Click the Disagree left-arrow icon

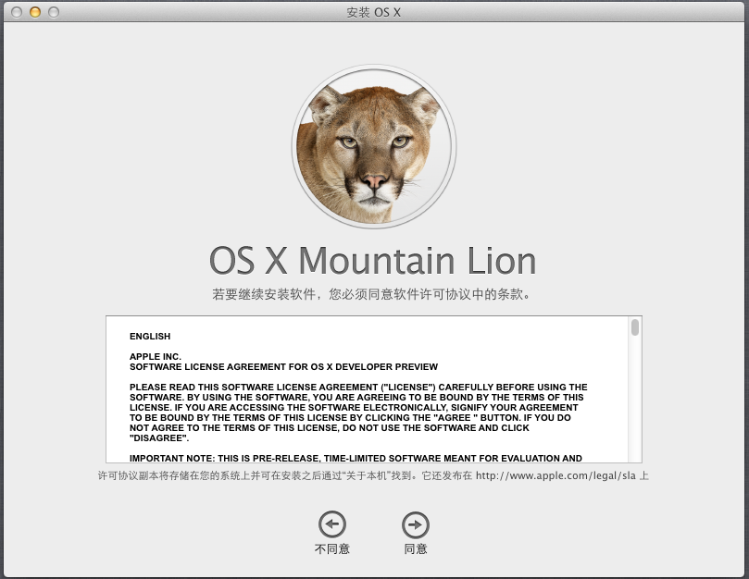(x=331, y=524)
